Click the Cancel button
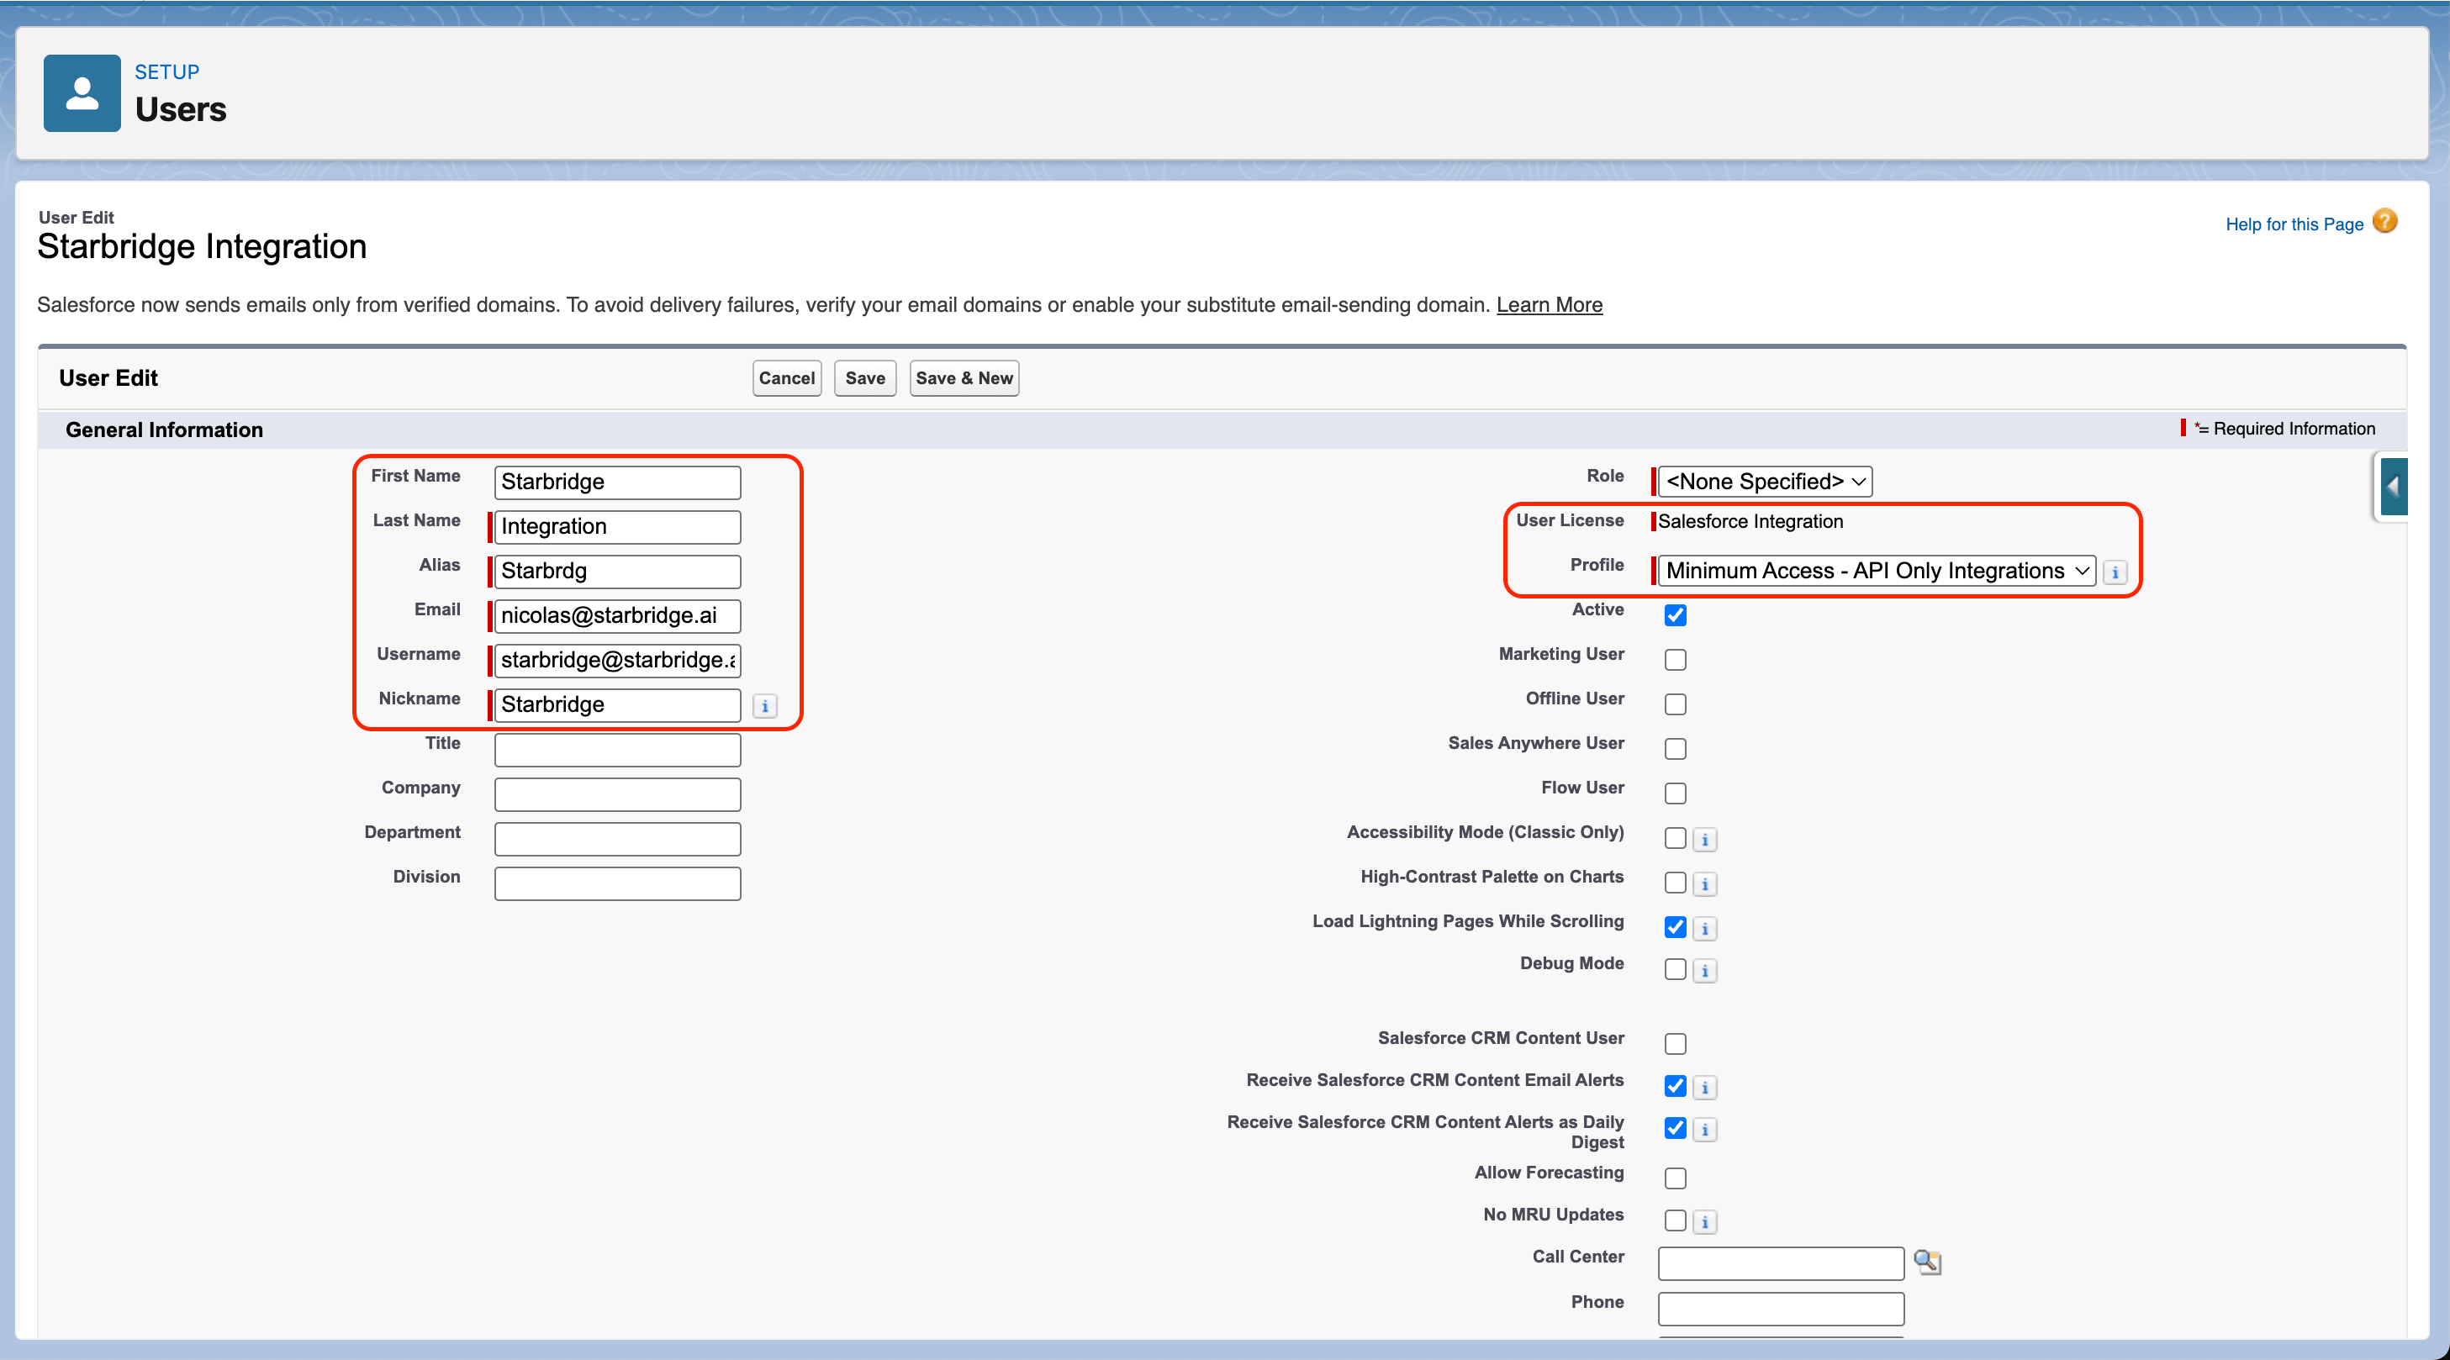Viewport: 2450px width, 1360px height. (x=787, y=378)
